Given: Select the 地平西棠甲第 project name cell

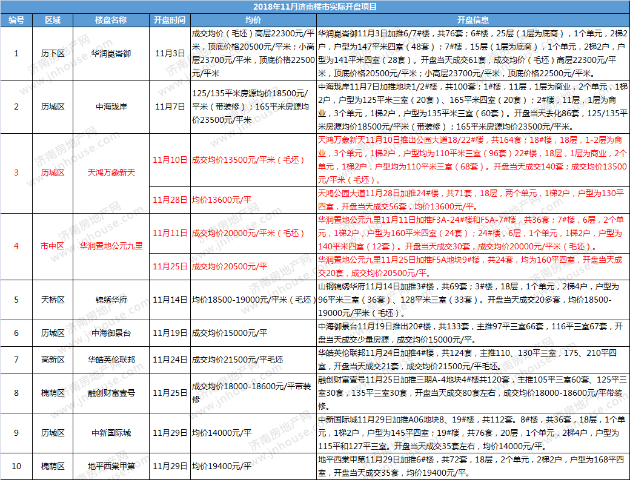Looking at the screenshot, I should click(111, 466).
